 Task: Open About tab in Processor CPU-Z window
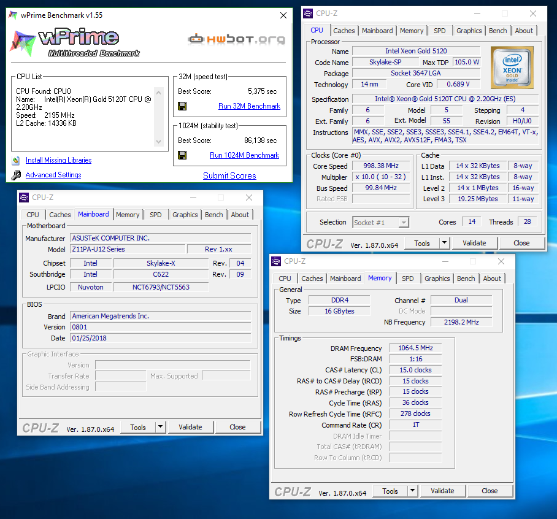524,31
